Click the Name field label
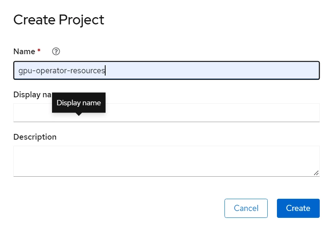This screenshot has height=227, width=332. tap(24, 52)
